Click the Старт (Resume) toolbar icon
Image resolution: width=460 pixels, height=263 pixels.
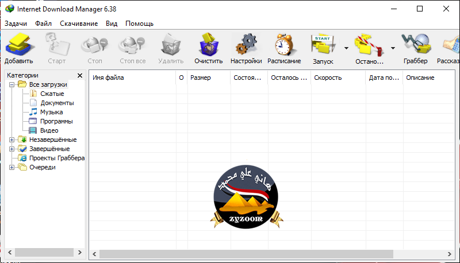(x=57, y=45)
